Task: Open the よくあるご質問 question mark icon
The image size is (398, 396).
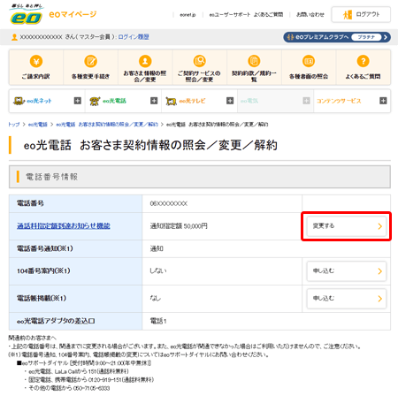Action: (364, 61)
